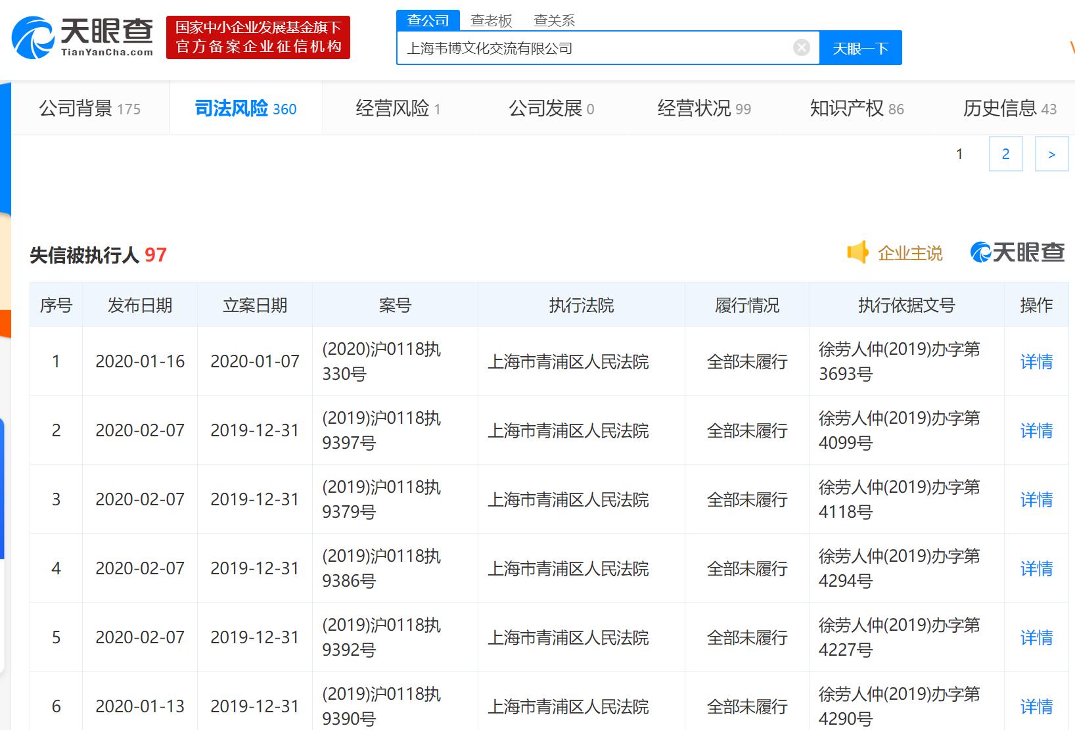Screen dimensions: 1075x730
Task: Click the 发布日期 column header
Action: point(140,305)
